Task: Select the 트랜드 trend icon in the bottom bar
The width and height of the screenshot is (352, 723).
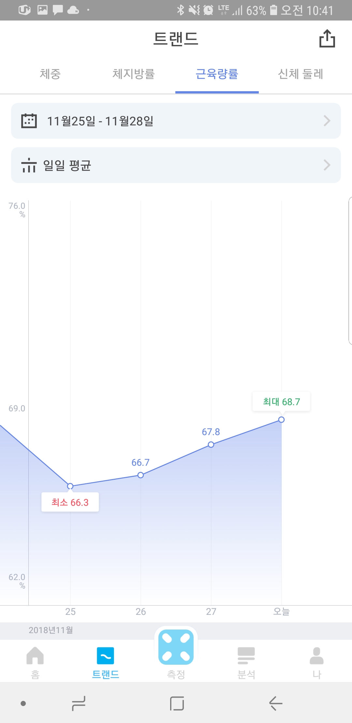Action: point(105,656)
